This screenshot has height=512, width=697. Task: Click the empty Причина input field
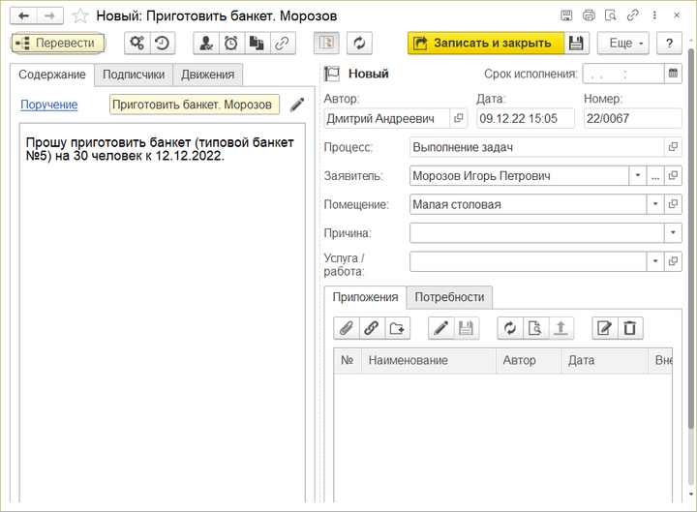click(x=537, y=233)
